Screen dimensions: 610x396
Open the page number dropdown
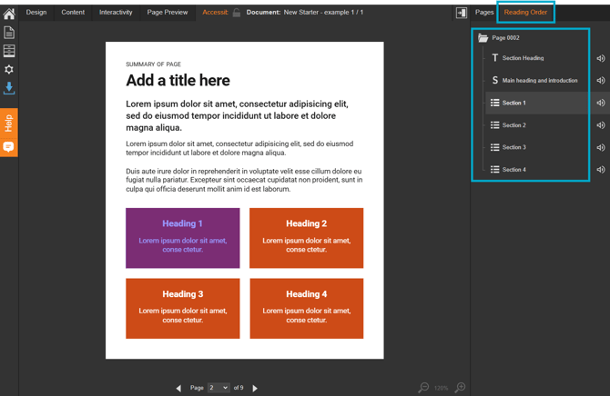[219, 388]
